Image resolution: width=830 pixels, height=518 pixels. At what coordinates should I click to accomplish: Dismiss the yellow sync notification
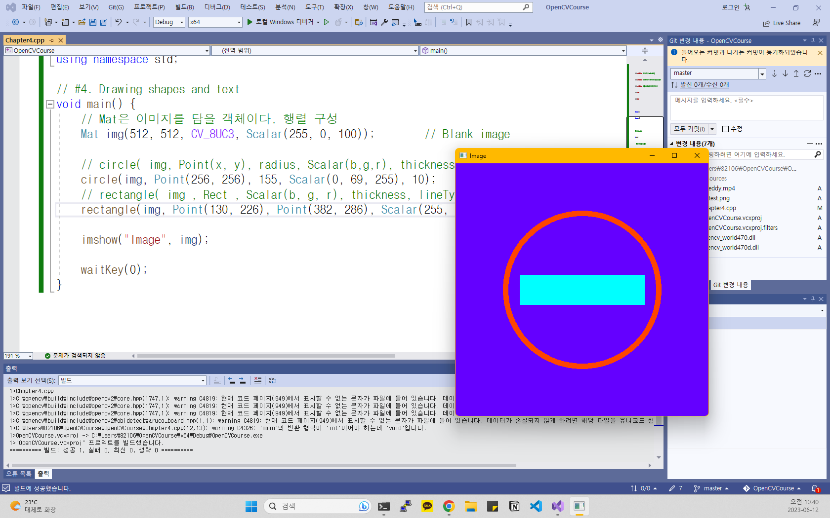point(820,53)
